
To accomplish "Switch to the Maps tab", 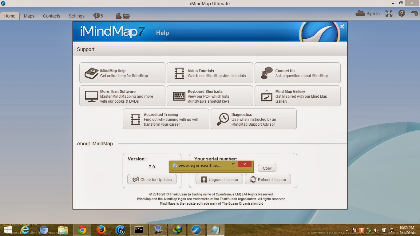I will (29, 16).
